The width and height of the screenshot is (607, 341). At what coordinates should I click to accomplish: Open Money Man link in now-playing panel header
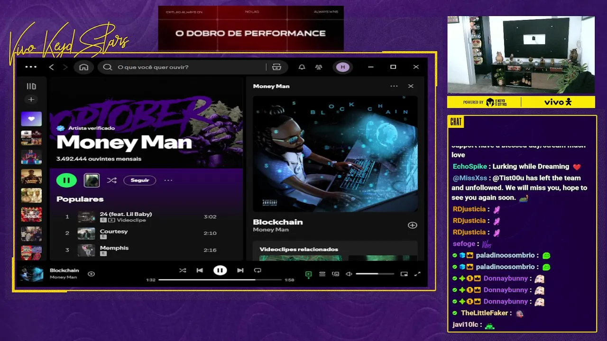[271, 86]
